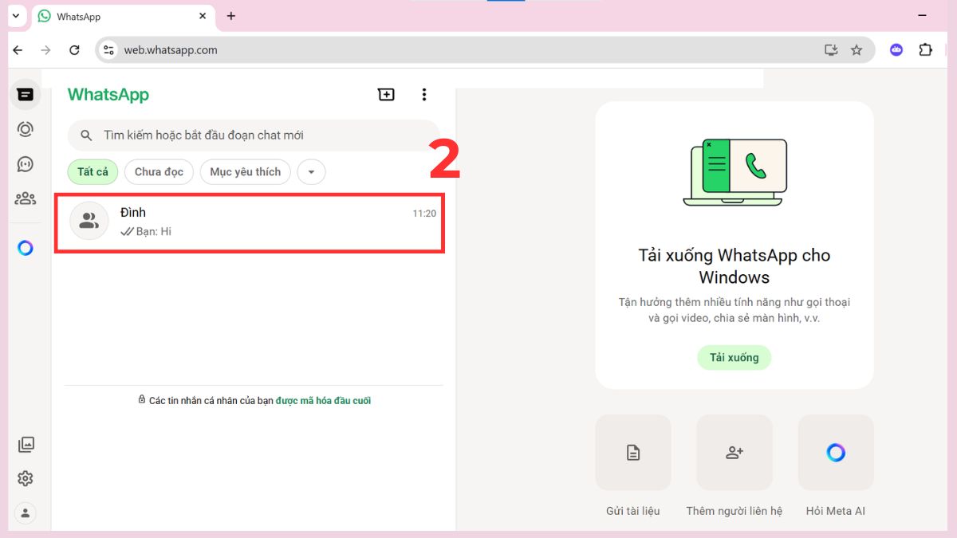Open WhatsApp Settings from the sidebar
957x538 pixels.
26,478
